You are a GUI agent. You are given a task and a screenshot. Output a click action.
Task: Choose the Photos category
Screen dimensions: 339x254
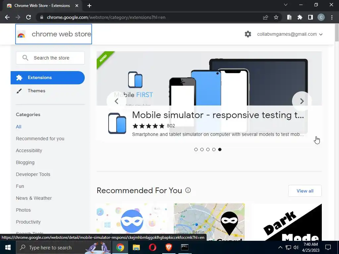(x=24, y=210)
